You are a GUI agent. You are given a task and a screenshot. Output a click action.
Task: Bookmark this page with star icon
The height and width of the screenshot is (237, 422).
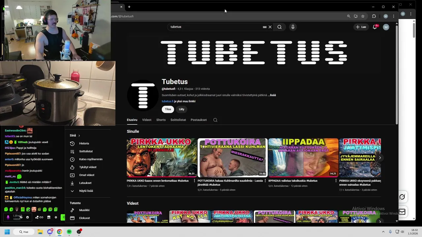(x=363, y=16)
